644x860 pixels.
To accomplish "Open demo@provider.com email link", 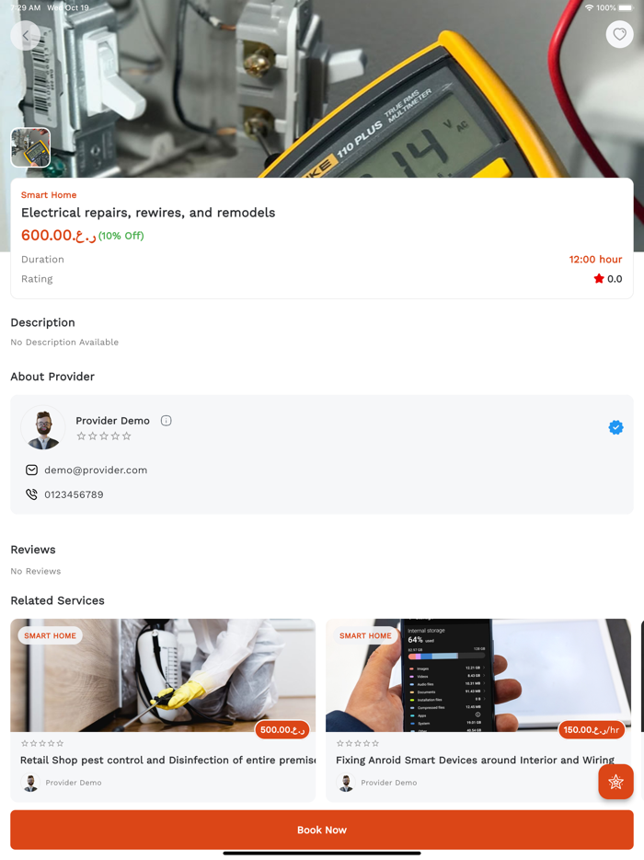I will (96, 470).
